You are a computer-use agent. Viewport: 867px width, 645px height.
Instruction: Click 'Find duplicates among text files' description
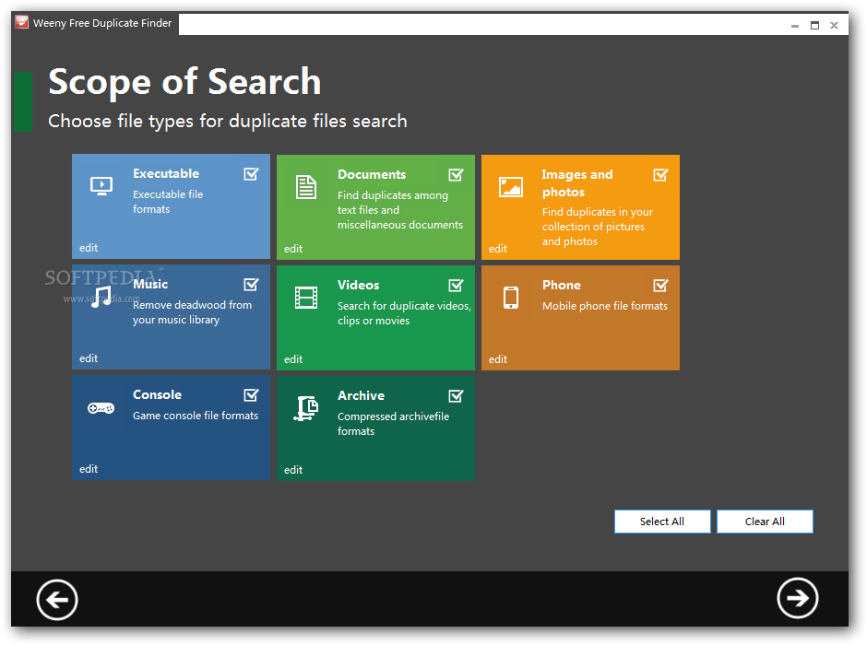click(x=399, y=210)
